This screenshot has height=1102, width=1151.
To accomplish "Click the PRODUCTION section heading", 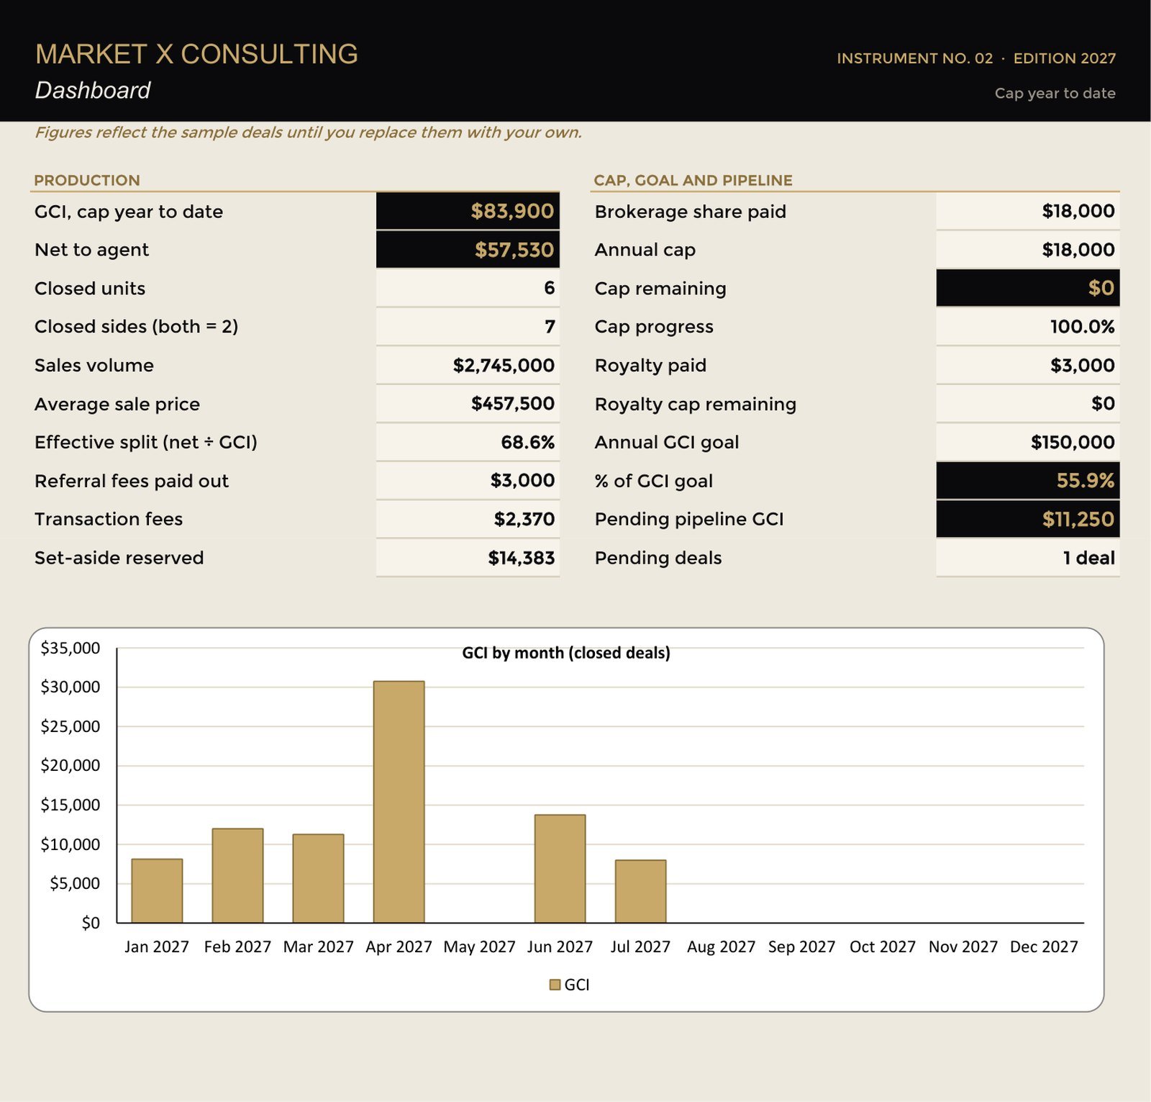I will tap(87, 181).
